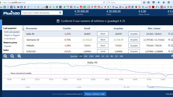Click the browser Cerca search box
The image size is (173, 97).
pos(124,3)
